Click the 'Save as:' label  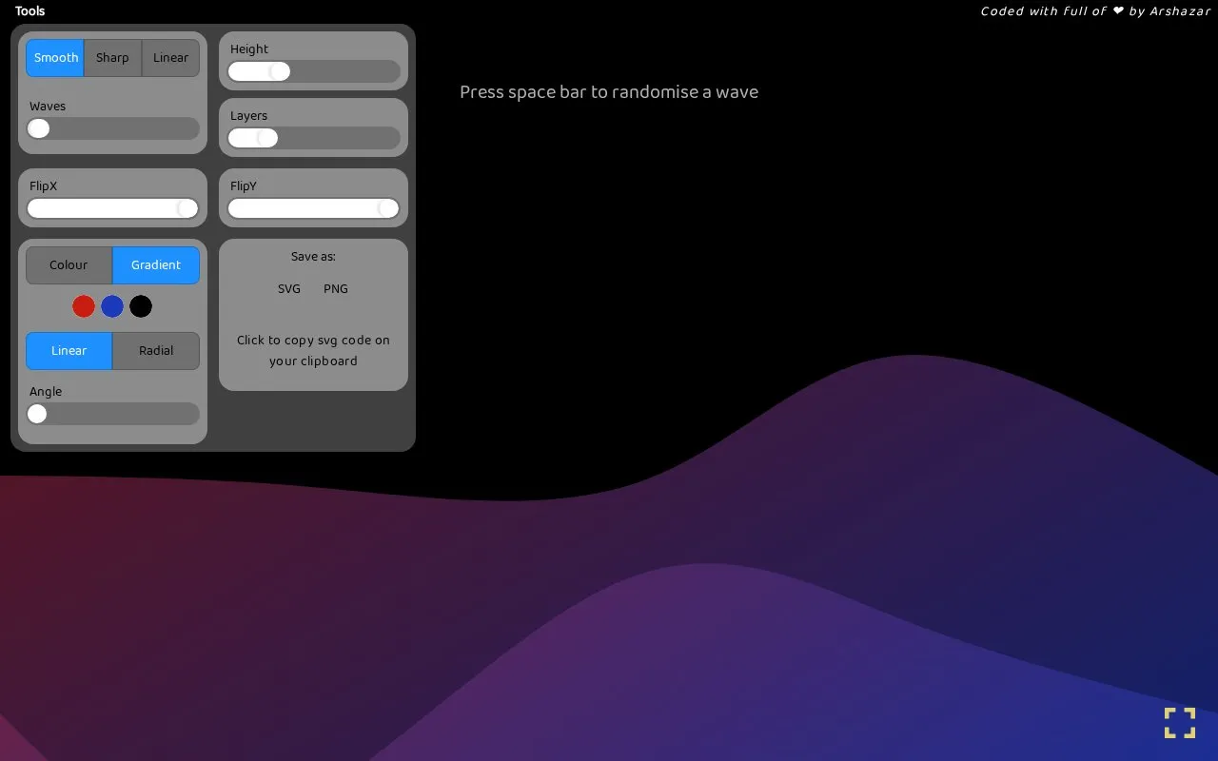313,257
